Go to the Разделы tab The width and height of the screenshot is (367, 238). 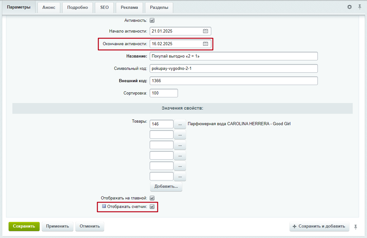[x=159, y=8]
